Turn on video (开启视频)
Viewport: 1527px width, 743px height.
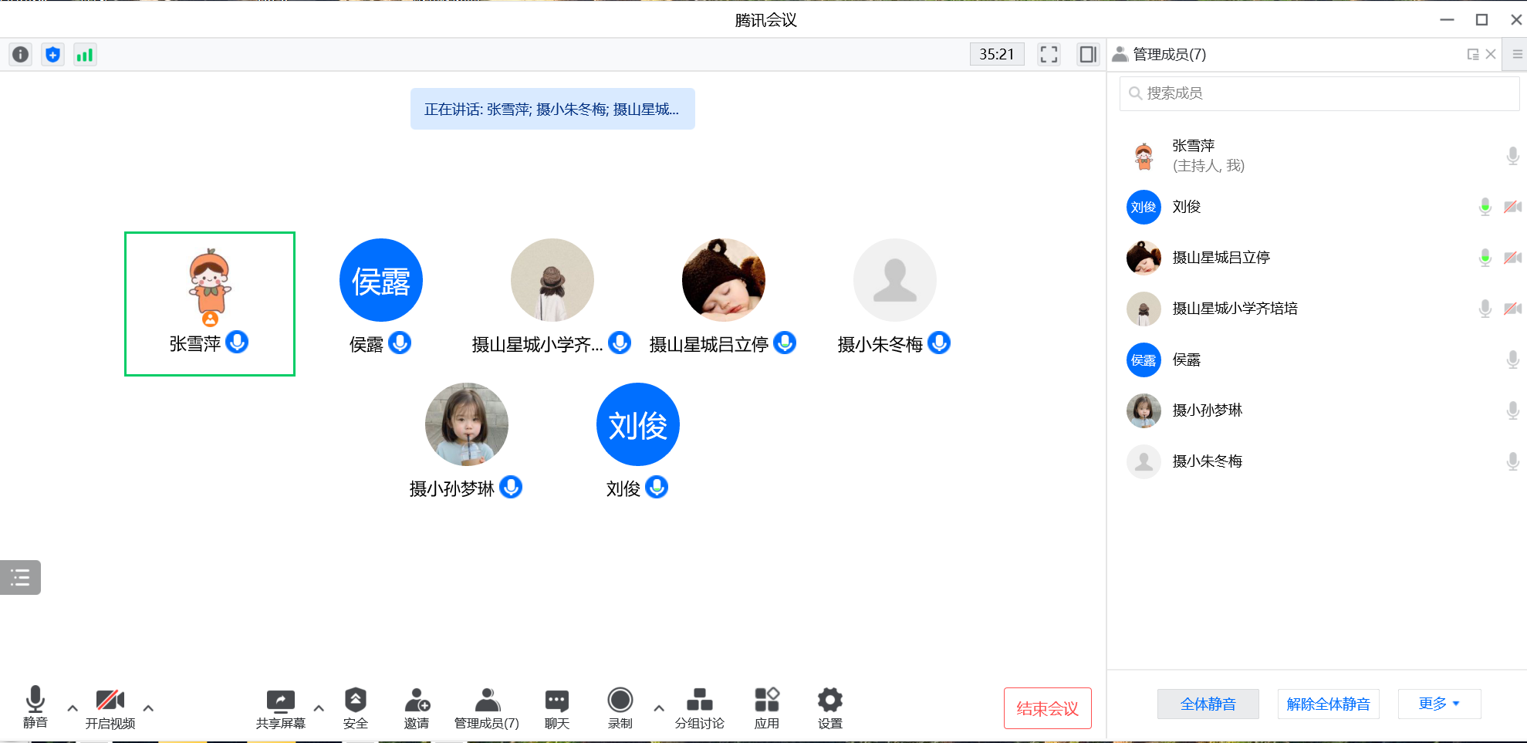tap(110, 708)
